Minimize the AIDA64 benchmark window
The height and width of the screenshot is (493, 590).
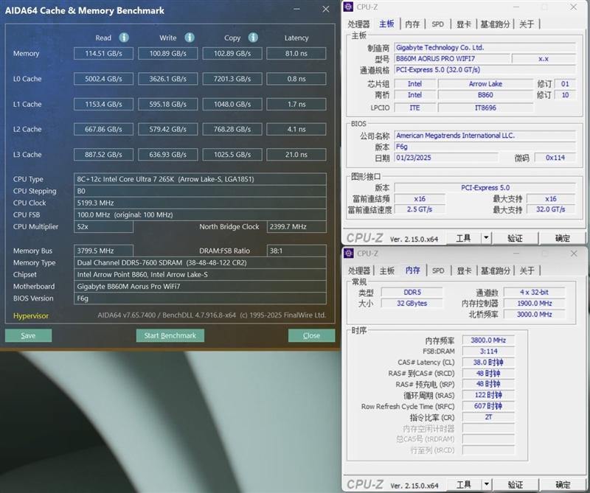(x=297, y=9)
